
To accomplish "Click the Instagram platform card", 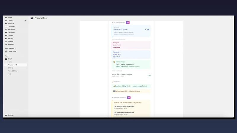I will [131, 45].
